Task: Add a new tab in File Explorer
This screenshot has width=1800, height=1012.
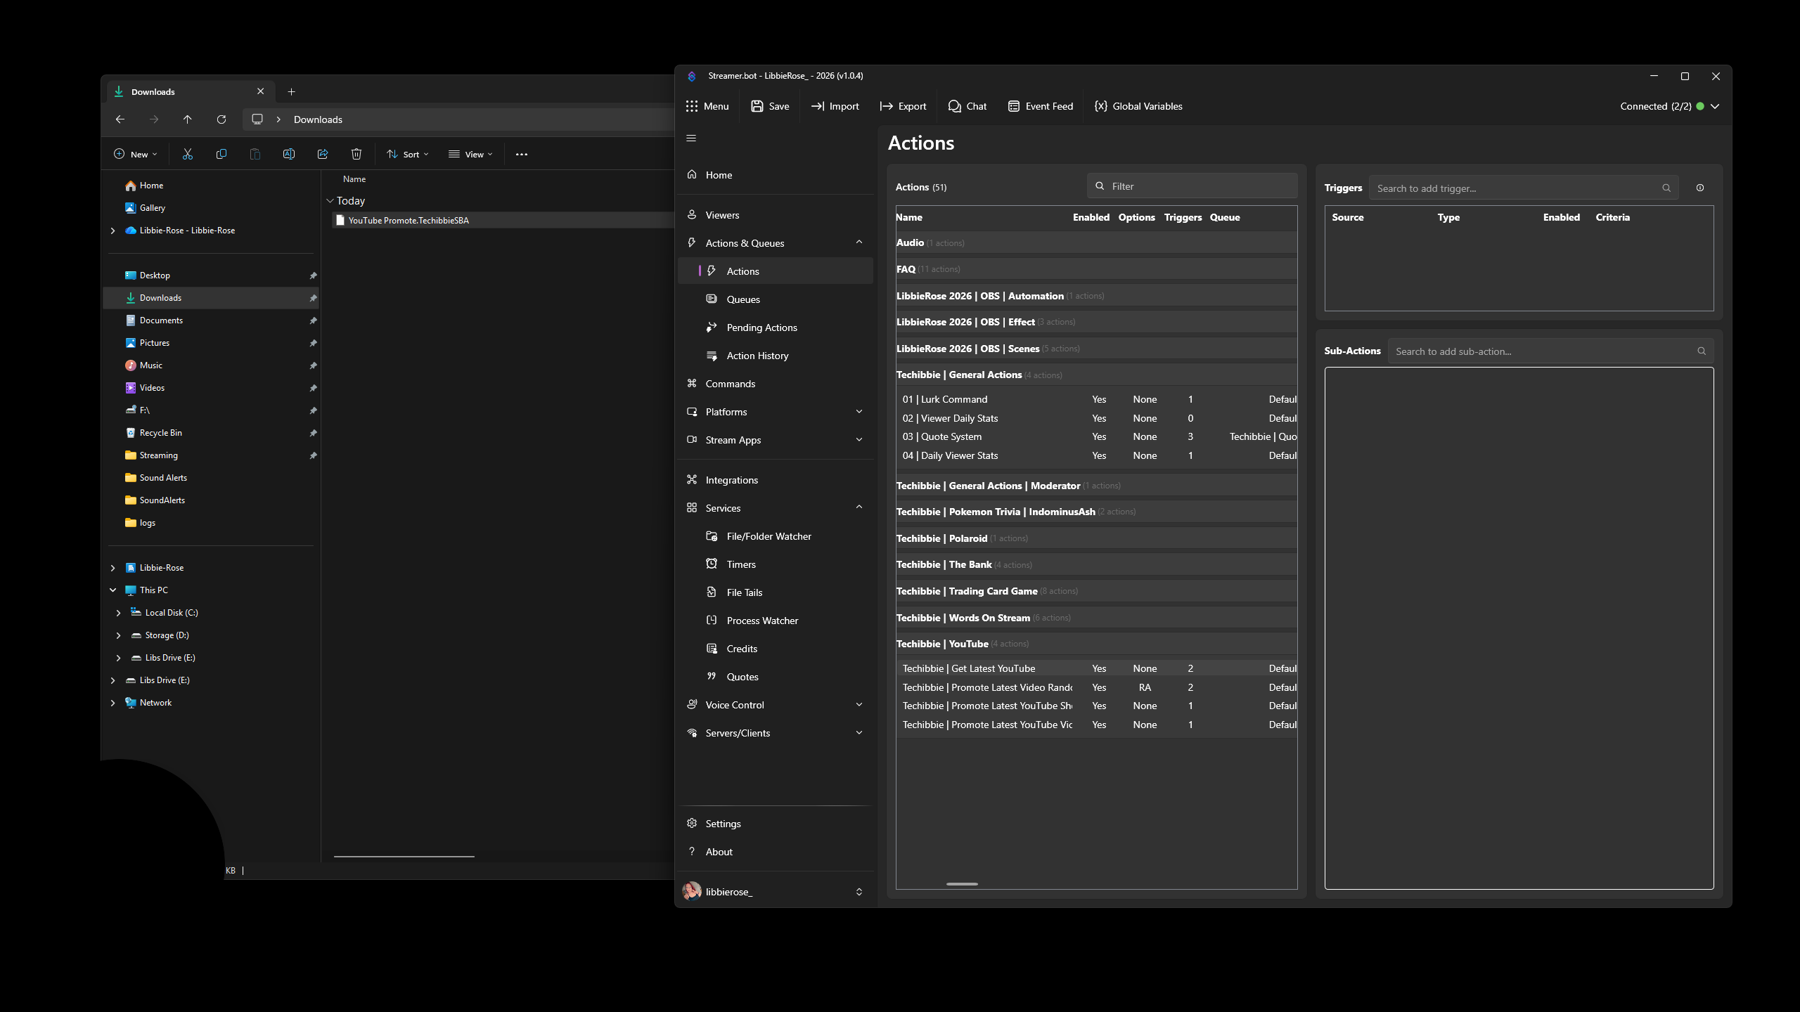Action: 292,92
